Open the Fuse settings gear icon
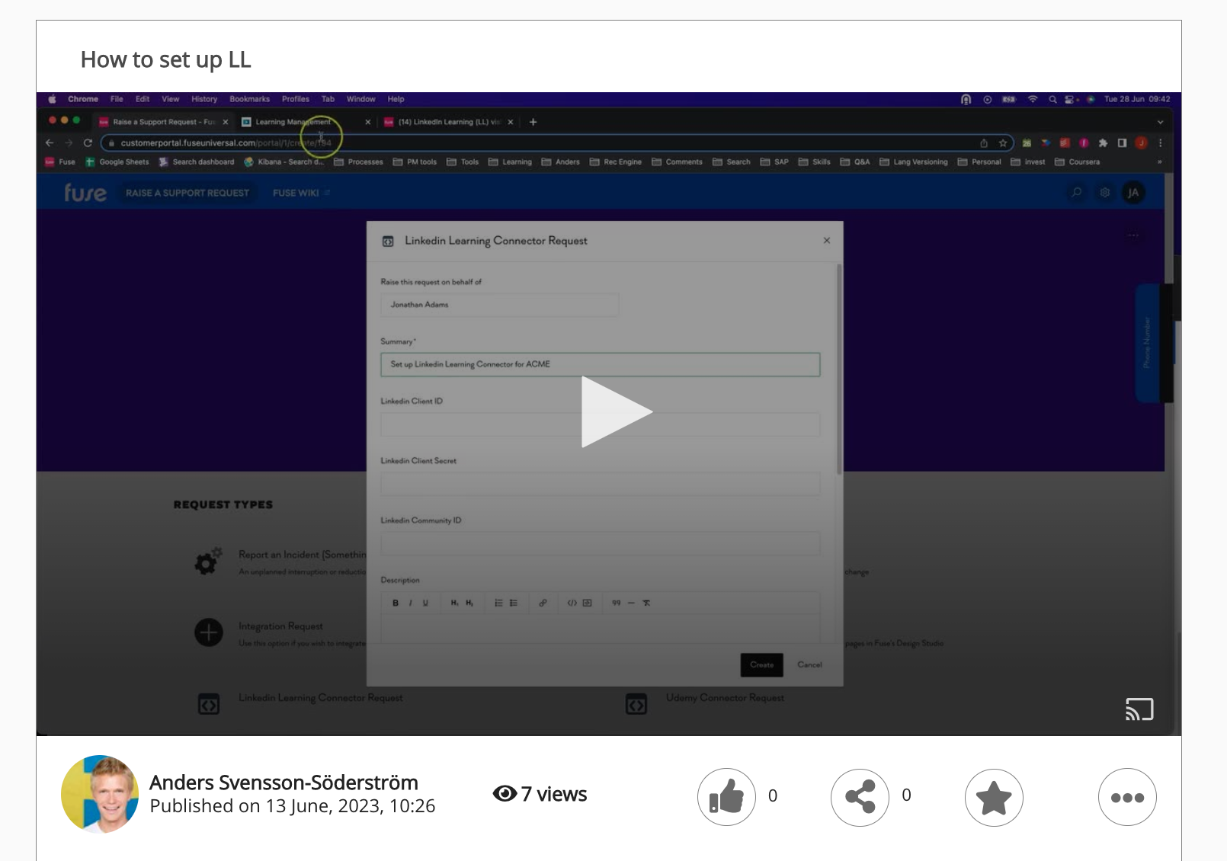The height and width of the screenshot is (861, 1227). [x=1104, y=193]
